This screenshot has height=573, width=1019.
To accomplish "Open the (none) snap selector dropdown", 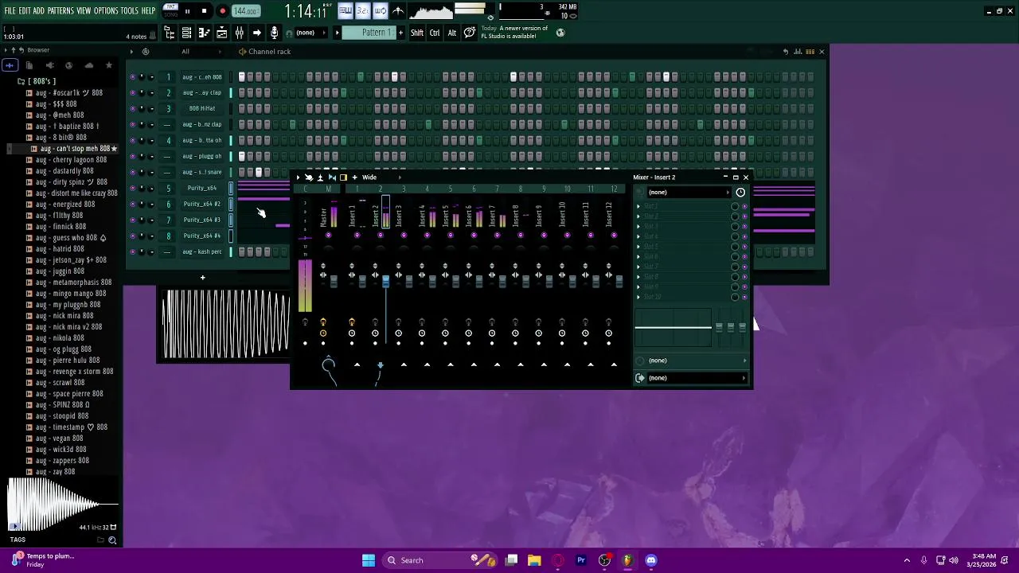I will tap(310, 33).
